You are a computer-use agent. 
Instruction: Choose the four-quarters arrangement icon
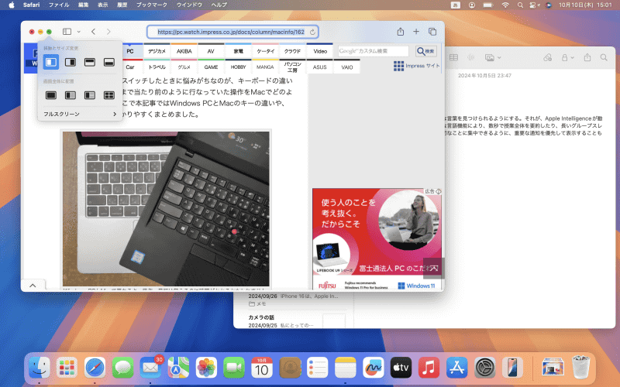[109, 95]
